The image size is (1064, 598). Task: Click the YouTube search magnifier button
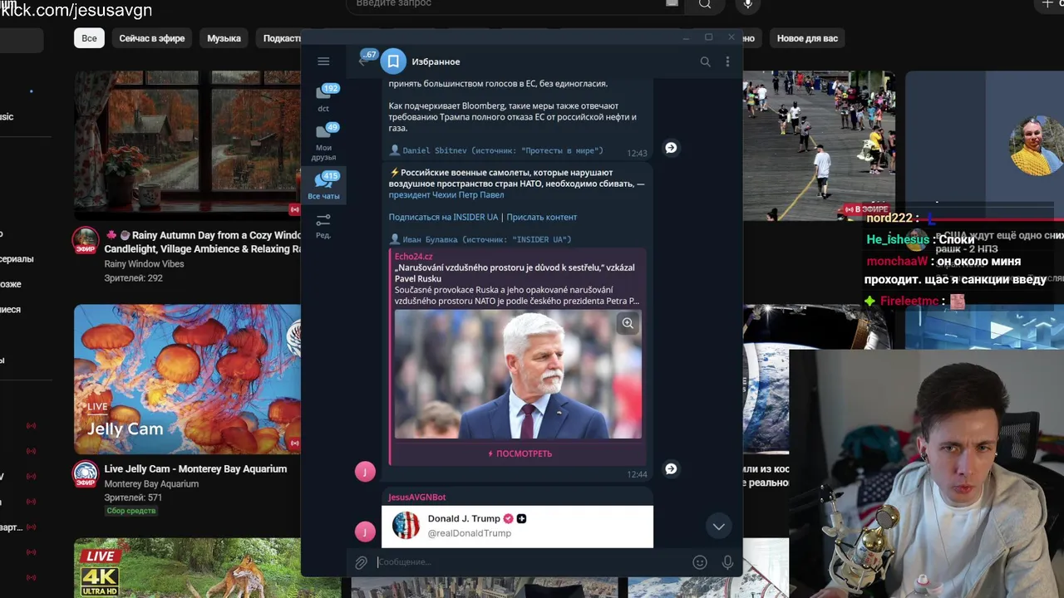tap(705, 4)
